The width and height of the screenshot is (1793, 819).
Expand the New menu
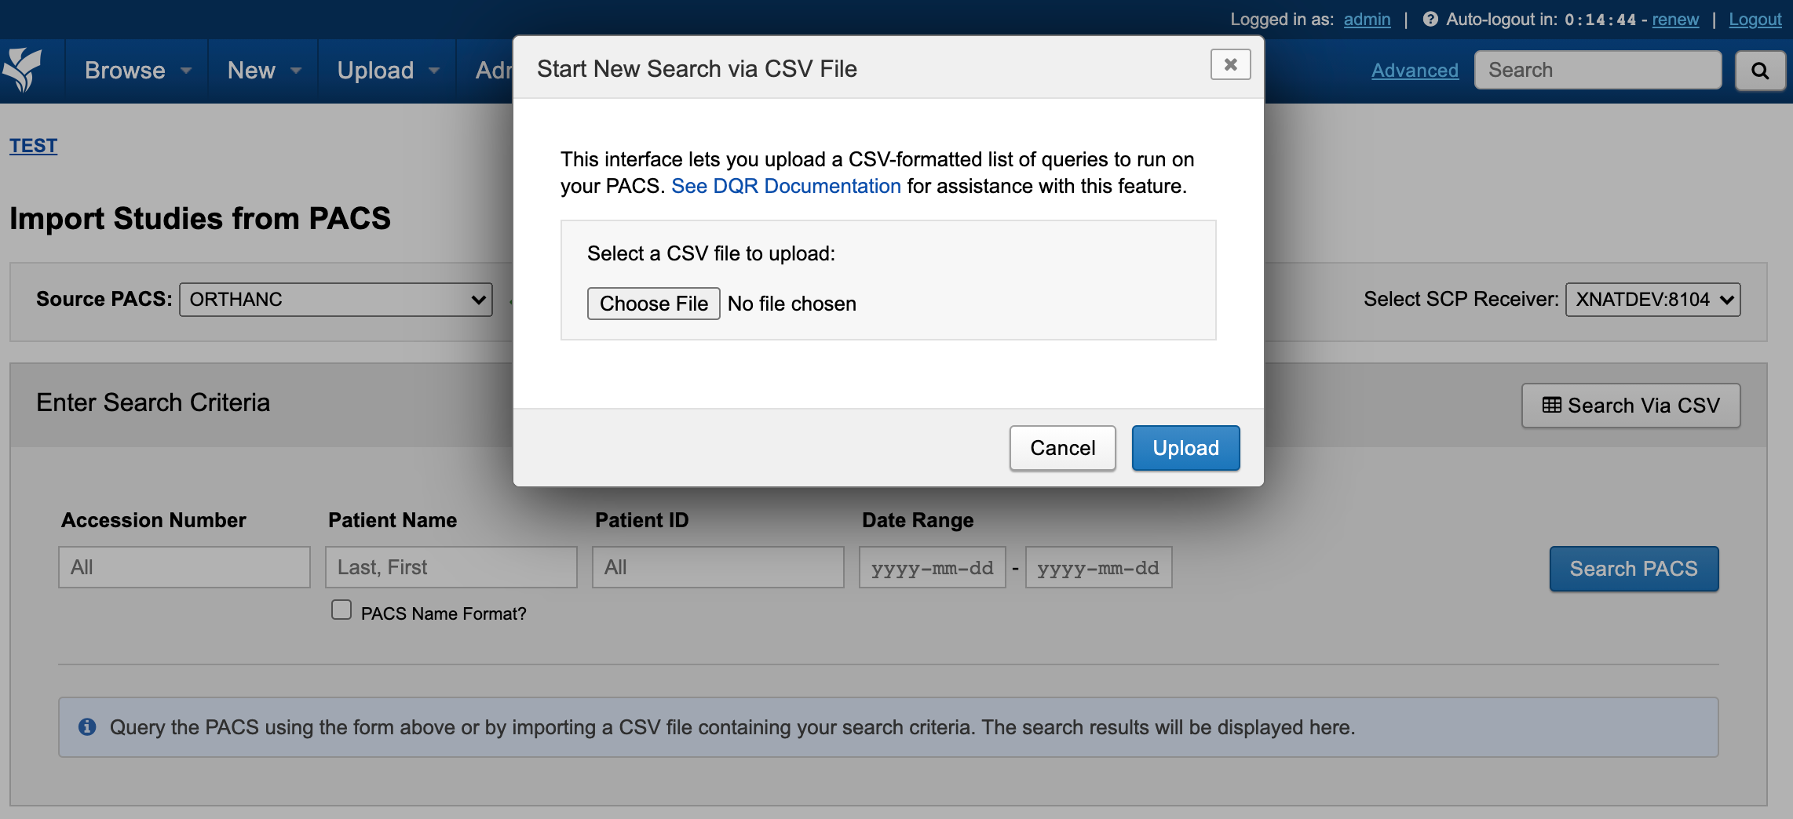[264, 71]
